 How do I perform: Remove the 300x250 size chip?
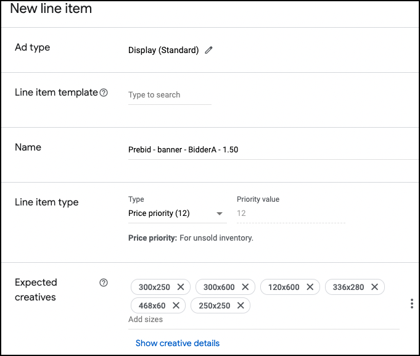click(x=181, y=287)
